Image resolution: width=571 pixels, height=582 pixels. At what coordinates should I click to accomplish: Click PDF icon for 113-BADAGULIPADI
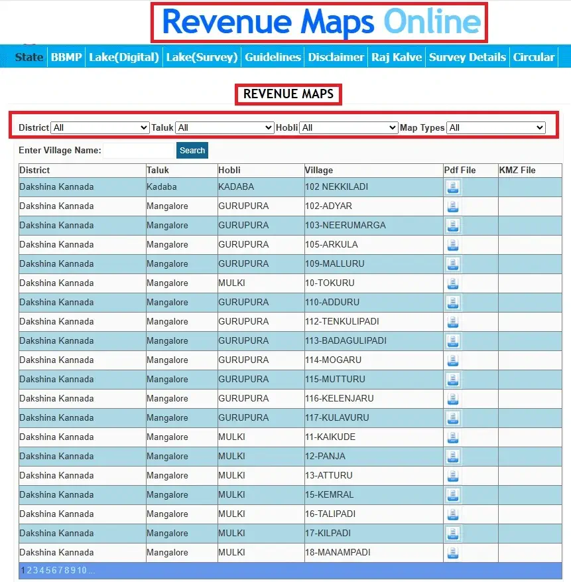(x=453, y=341)
